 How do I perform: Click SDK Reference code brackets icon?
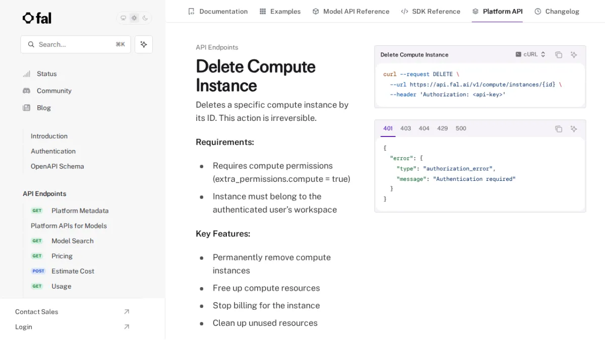pyautogui.click(x=404, y=11)
